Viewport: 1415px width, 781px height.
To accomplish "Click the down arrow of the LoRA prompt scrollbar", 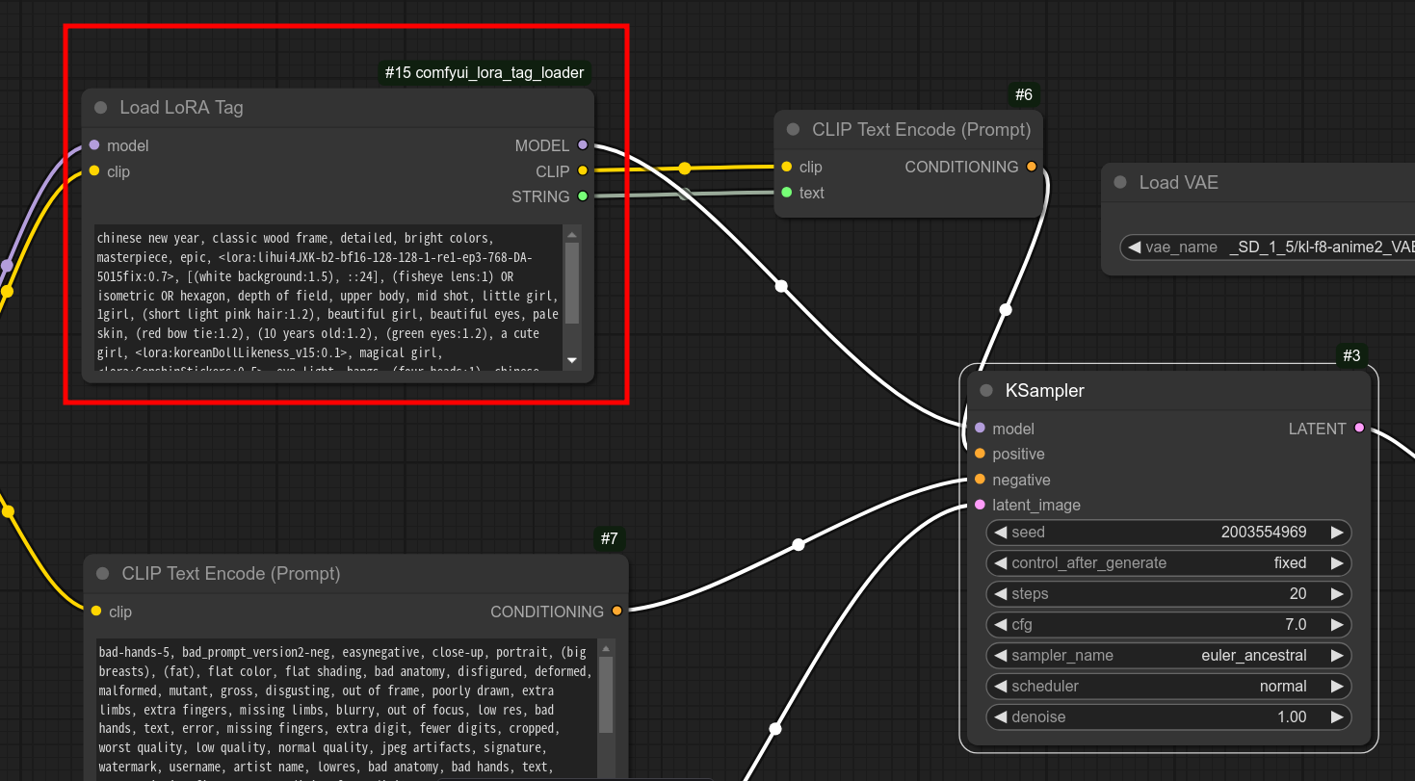I will (x=572, y=360).
